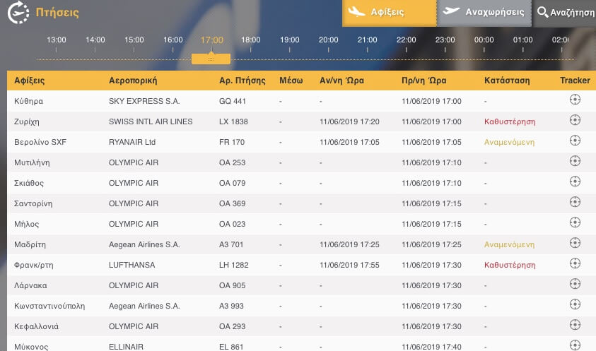This screenshot has width=596, height=351.
Task: Jump to 16:00 on the timeline
Action: [x=173, y=40]
